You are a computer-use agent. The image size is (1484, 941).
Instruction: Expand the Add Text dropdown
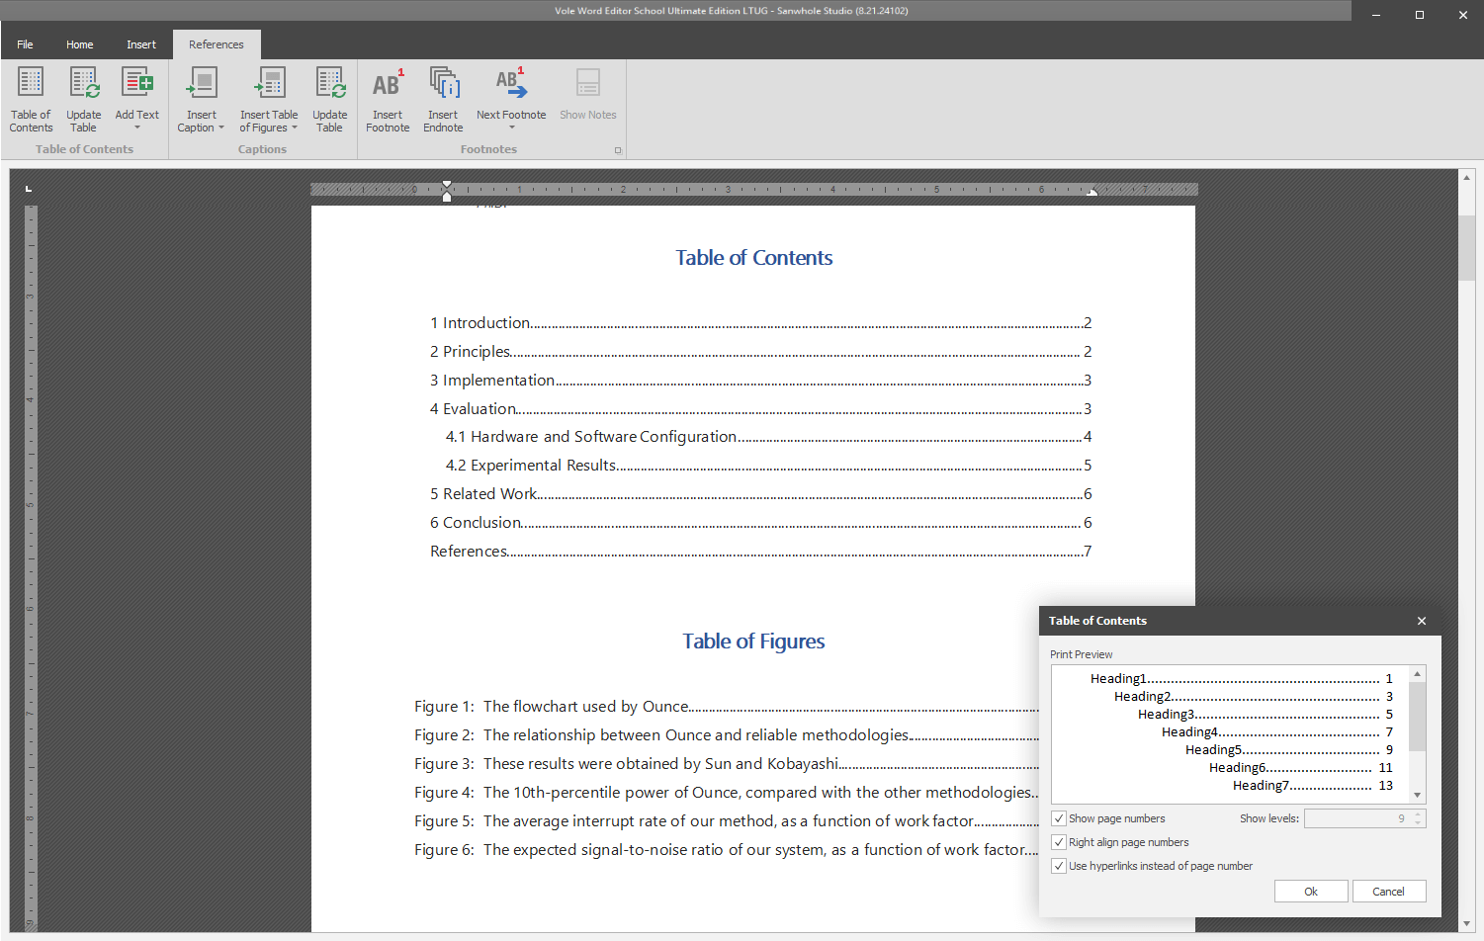click(x=137, y=128)
